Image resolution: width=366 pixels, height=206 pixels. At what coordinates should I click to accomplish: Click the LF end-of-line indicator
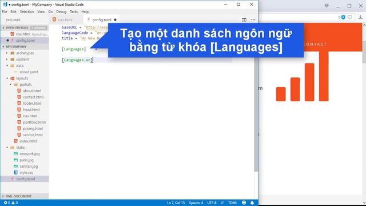222,203
